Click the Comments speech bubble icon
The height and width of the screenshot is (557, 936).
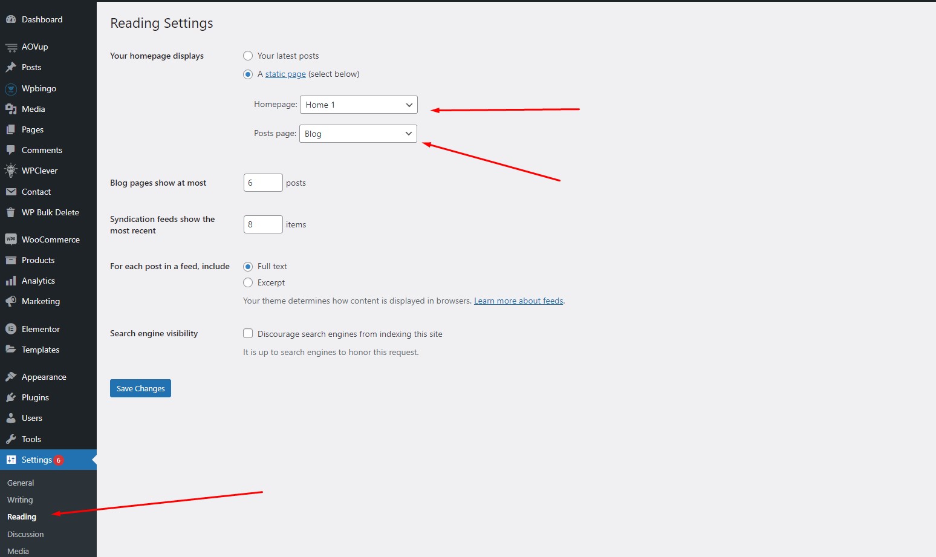pyautogui.click(x=10, y=150)
